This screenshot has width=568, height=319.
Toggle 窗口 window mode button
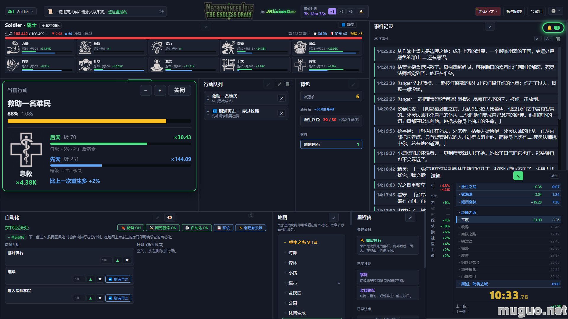click(536, 12)
